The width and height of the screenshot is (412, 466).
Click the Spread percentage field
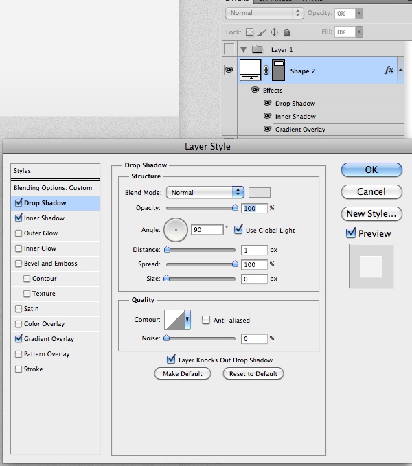click(x=255, y=264)
